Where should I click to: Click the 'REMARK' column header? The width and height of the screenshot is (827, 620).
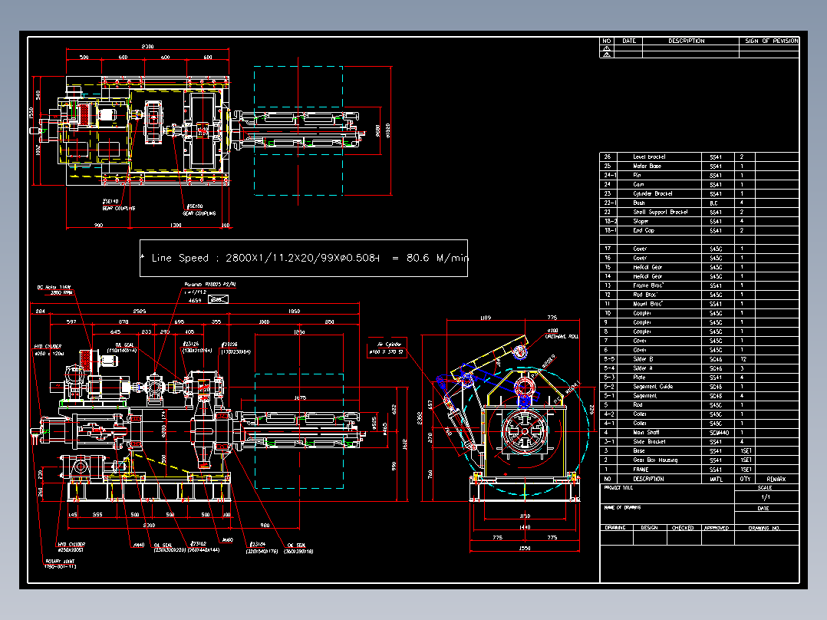(776, 479)
